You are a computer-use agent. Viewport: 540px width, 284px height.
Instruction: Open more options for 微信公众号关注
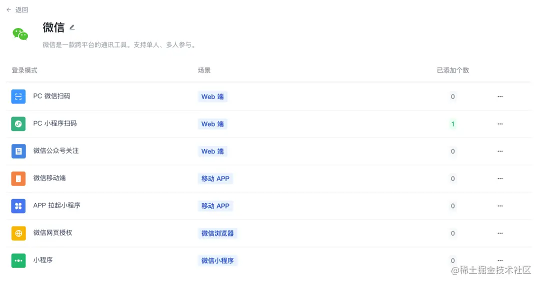pos(500,151)
